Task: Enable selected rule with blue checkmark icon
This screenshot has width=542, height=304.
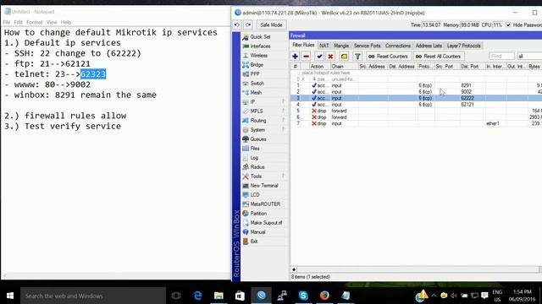Action: (319, 57)
